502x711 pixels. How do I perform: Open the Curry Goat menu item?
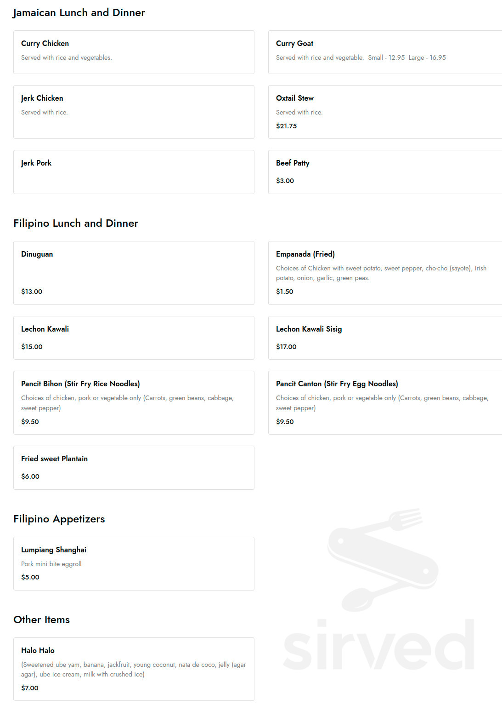pos(385,52)
